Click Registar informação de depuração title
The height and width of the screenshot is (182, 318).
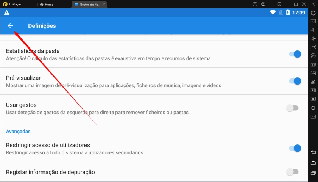(50, 172)
